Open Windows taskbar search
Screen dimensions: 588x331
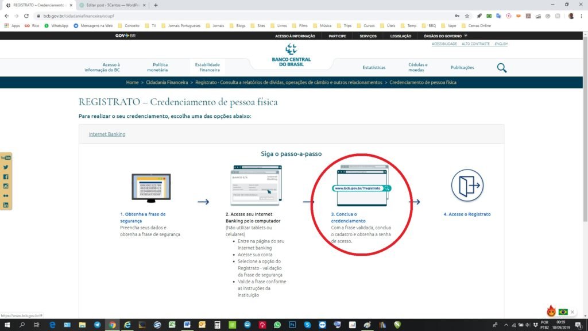[22, 325]
